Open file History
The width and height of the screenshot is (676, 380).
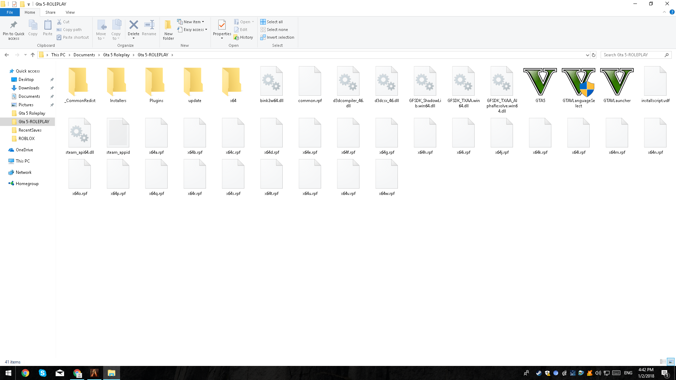click(243, 37)
